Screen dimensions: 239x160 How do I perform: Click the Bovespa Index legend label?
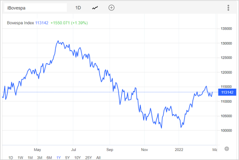click(21, 23)
